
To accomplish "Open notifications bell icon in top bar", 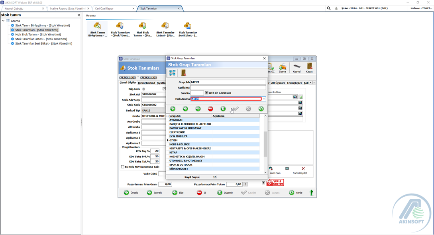I will point(336,8).
